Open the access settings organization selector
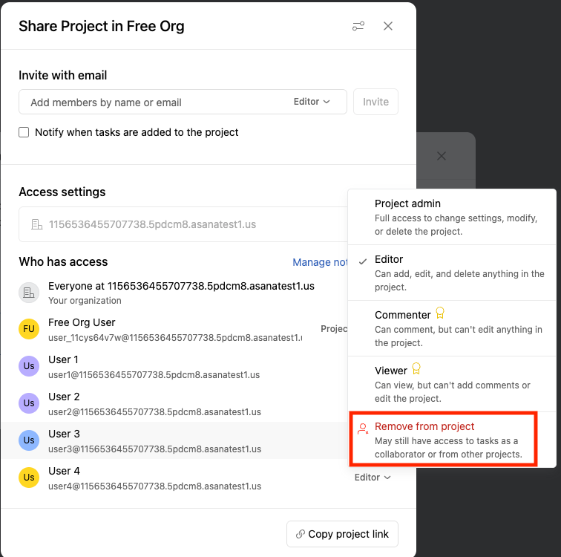 pyautogui.click(x=183, y=224)
